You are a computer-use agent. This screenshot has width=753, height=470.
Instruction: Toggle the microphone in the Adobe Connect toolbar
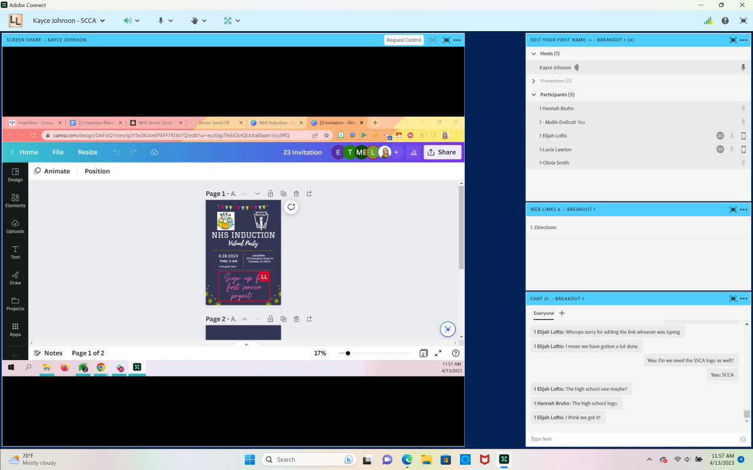click(161, 21)
